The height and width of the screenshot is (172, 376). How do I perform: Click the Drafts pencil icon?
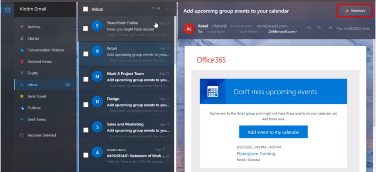(22, 73)
